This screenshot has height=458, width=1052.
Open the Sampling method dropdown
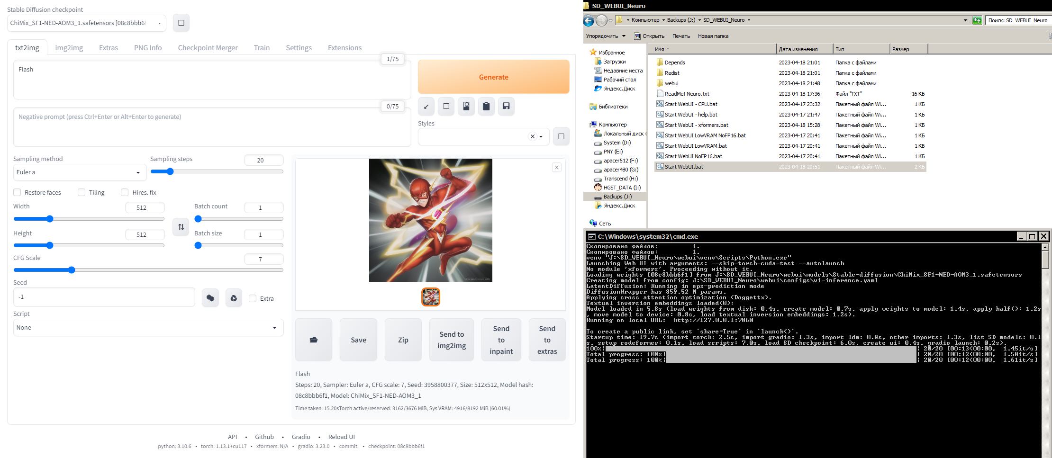click(x=80, y=172)
